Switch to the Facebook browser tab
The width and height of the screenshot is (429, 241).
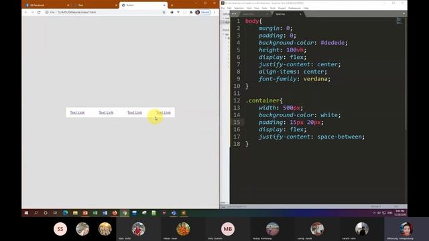(x=46, y=5)
